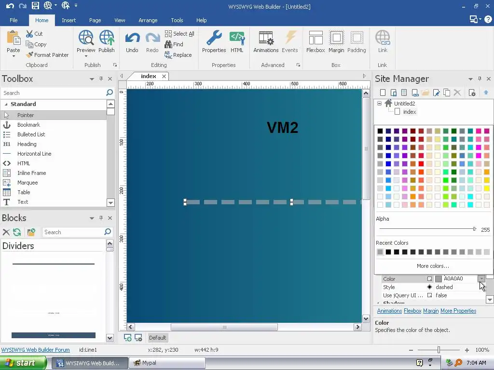This screenshot has width=494, height=370.
Task: Collapse the Standard toolbox category
Action: (6, 104)
